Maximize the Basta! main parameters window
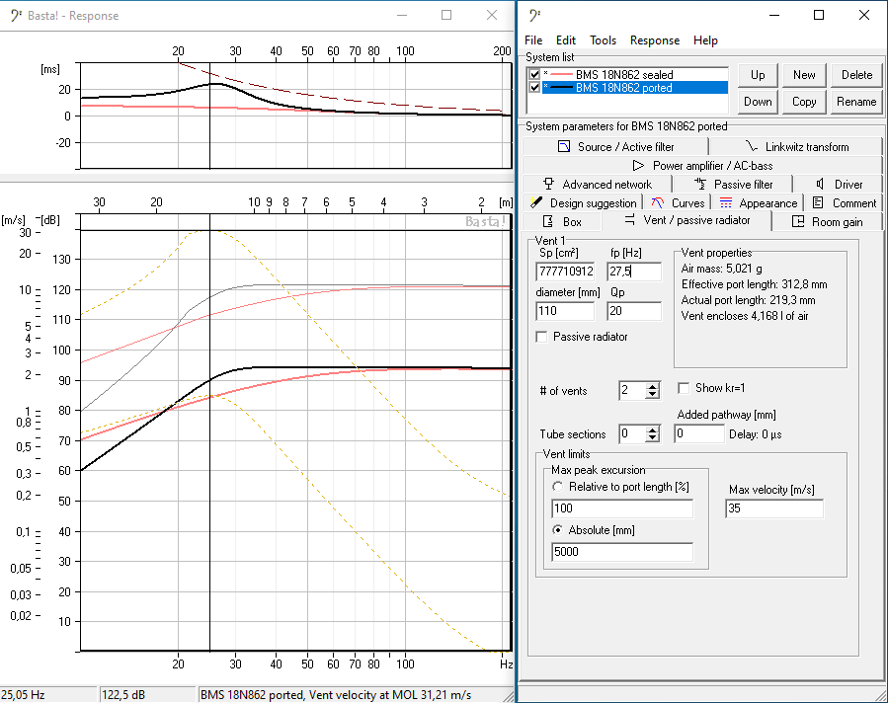The image size is (888, 703). coord(818,15)
